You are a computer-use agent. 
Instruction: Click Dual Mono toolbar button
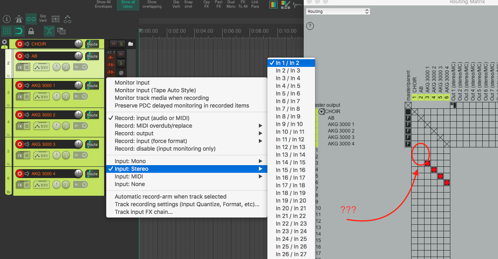click(x=231, y=4)
